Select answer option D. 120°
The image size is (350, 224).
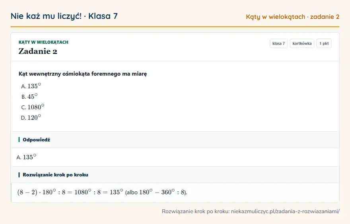(x=31, y=117)
